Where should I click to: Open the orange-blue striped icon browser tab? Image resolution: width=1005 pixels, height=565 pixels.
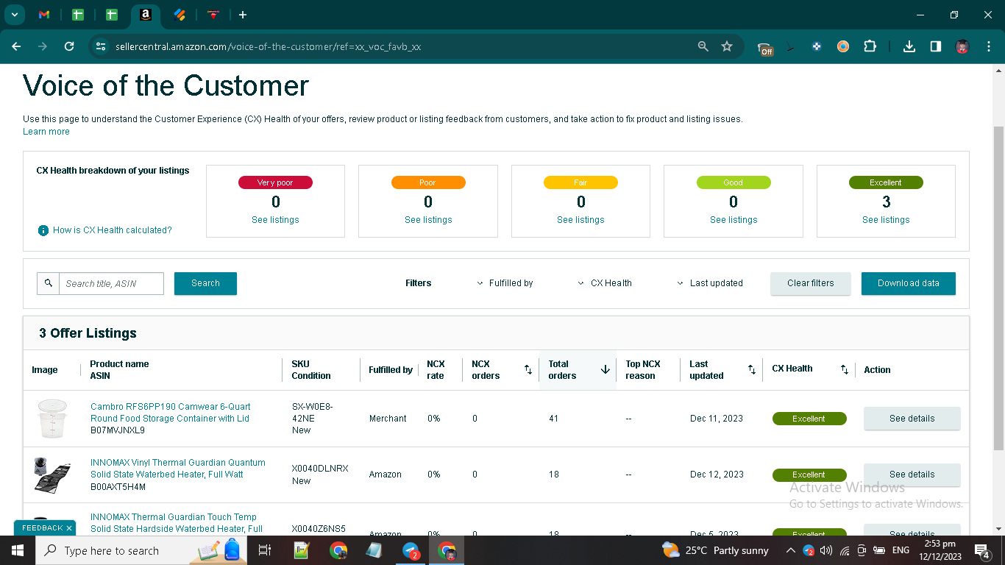[180, 15]
